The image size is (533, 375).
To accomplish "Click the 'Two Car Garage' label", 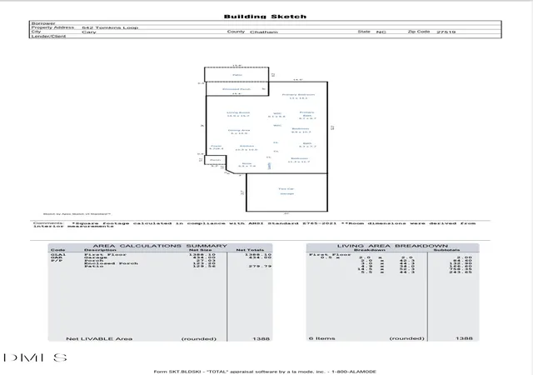I will [x=286, y=191].
